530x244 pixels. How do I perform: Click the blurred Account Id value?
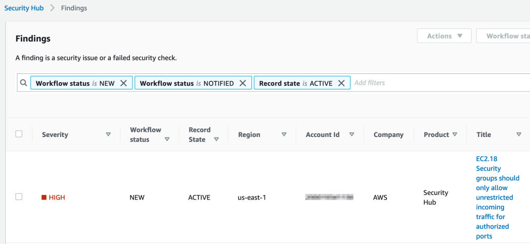click(329, 197)
